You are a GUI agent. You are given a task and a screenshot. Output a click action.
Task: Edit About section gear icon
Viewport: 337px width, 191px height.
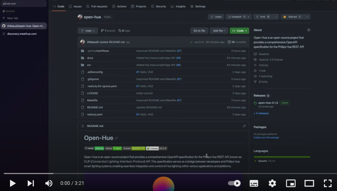(309, 30)
